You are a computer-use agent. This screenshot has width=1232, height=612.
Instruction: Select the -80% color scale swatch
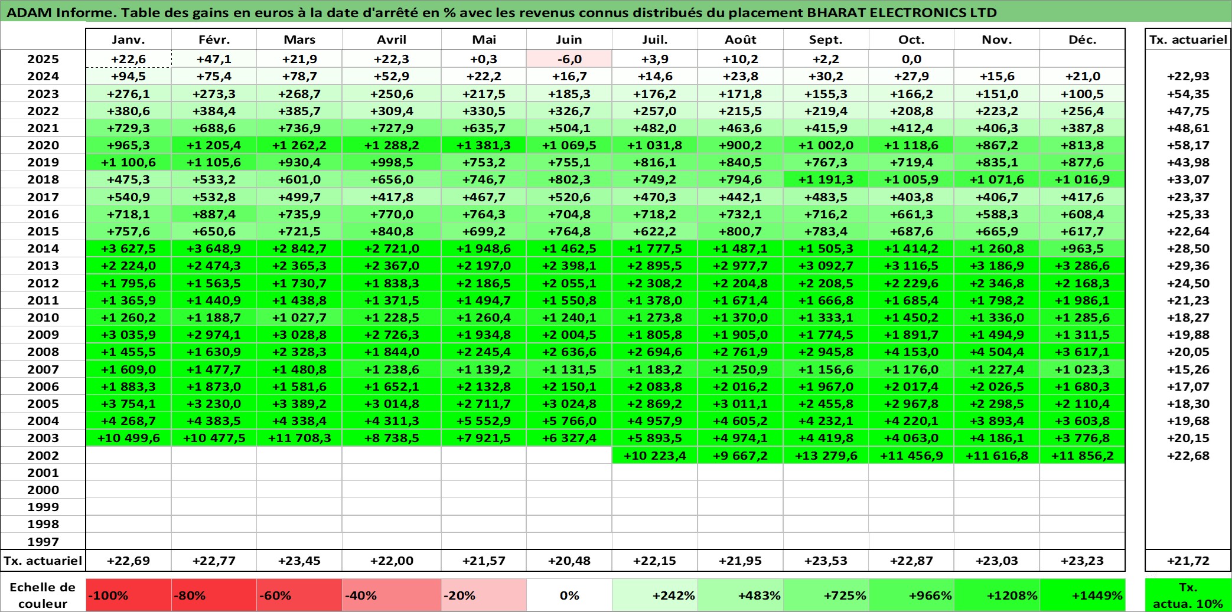click(214, 595)
